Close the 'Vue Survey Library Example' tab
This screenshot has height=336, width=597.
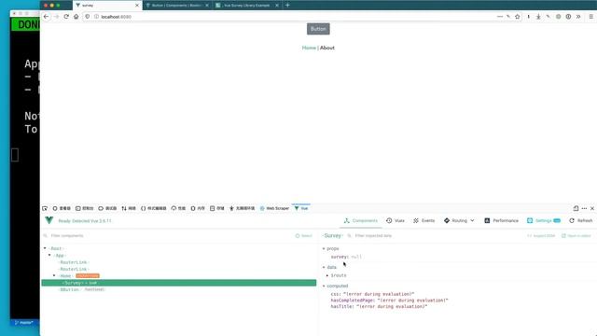(277, 6)
